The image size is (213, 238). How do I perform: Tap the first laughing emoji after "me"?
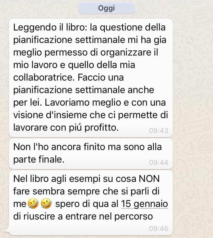click(x=33, y=204)
